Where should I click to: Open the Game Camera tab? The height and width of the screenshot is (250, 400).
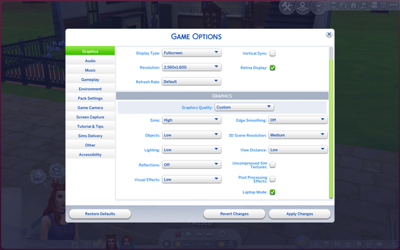pyautogui.click(x=90, y=107)
